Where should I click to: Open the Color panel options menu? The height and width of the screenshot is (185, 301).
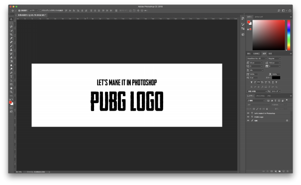[291, 17]
